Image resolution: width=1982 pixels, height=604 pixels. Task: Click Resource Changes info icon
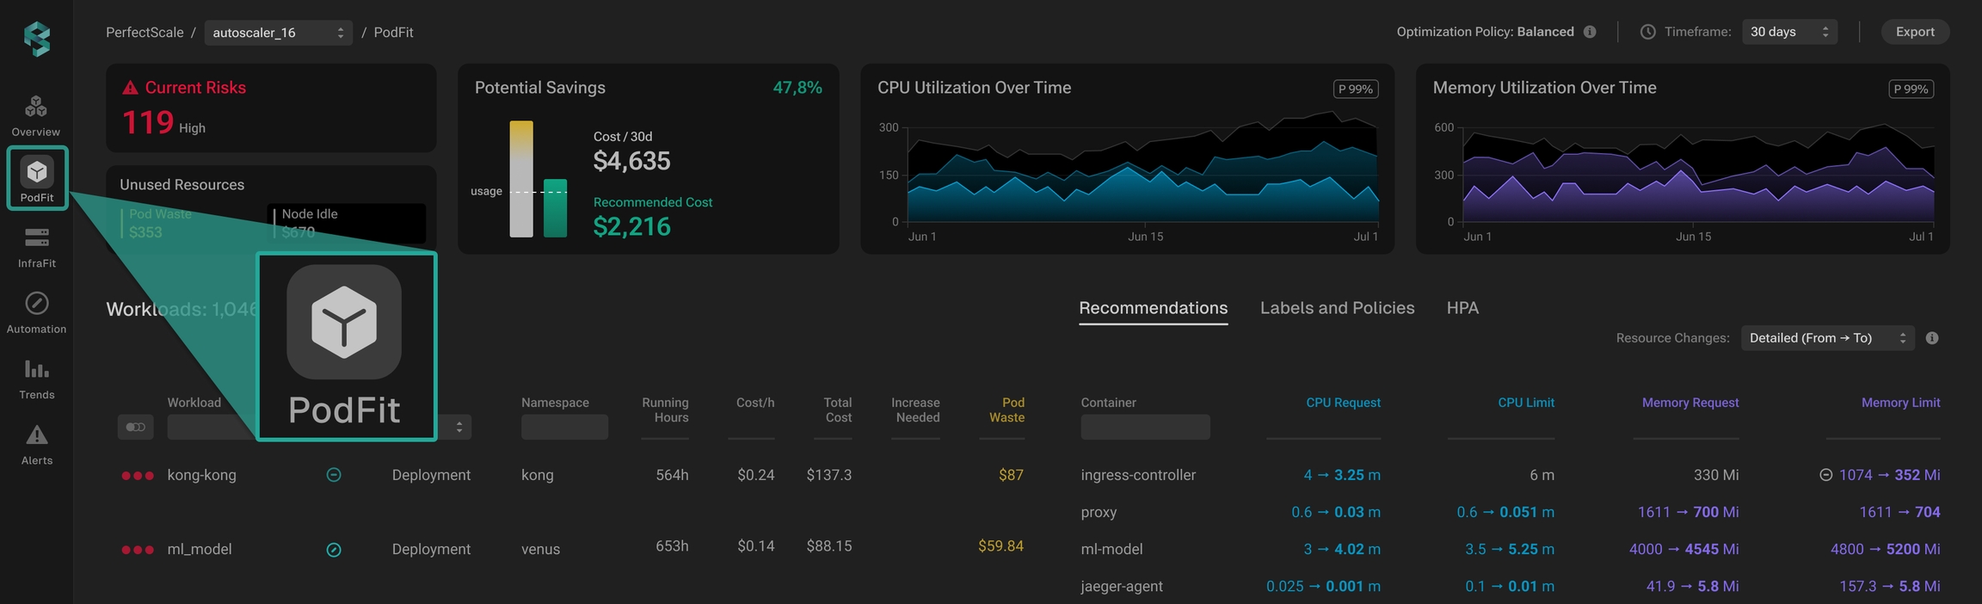pyautogui.click(x=1932, y=338)
